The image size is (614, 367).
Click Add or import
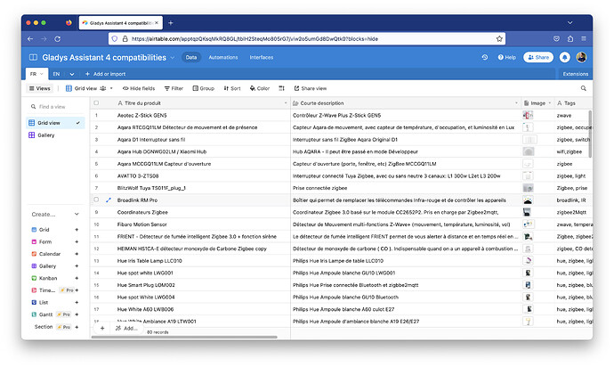(x=106, y=74)
